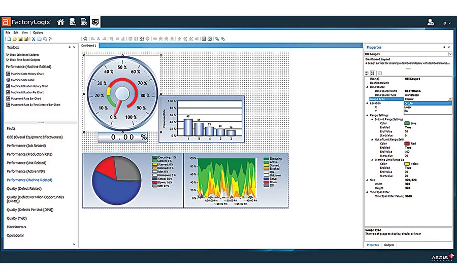Click the Placement Rate Bar Chart icon
Viewport: 457px width, 279px height.
[8, 98]
